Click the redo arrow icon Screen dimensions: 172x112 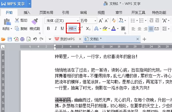[x=41, y=39]
